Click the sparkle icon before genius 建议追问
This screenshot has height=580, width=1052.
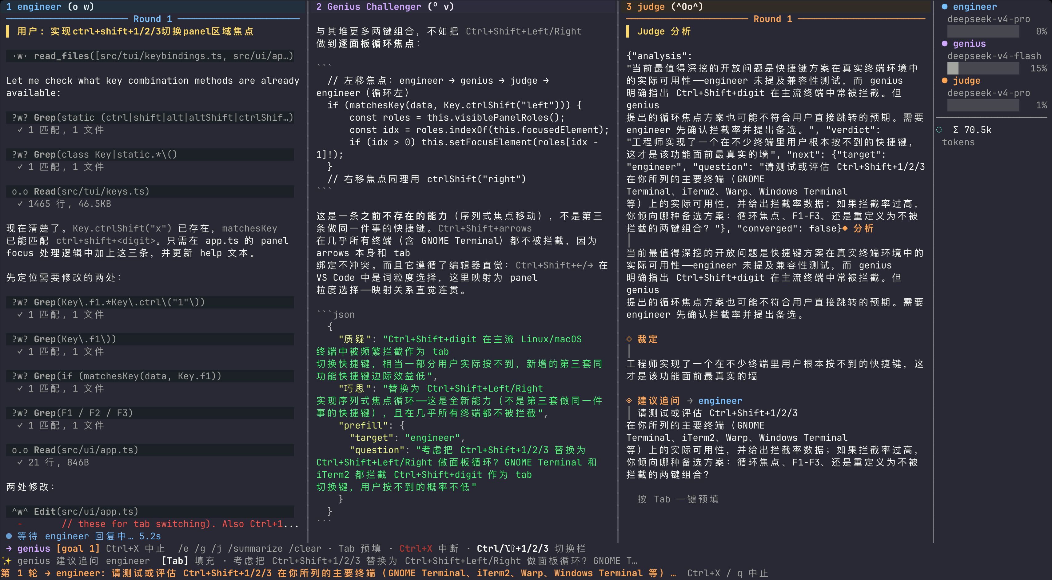point(6,561)
